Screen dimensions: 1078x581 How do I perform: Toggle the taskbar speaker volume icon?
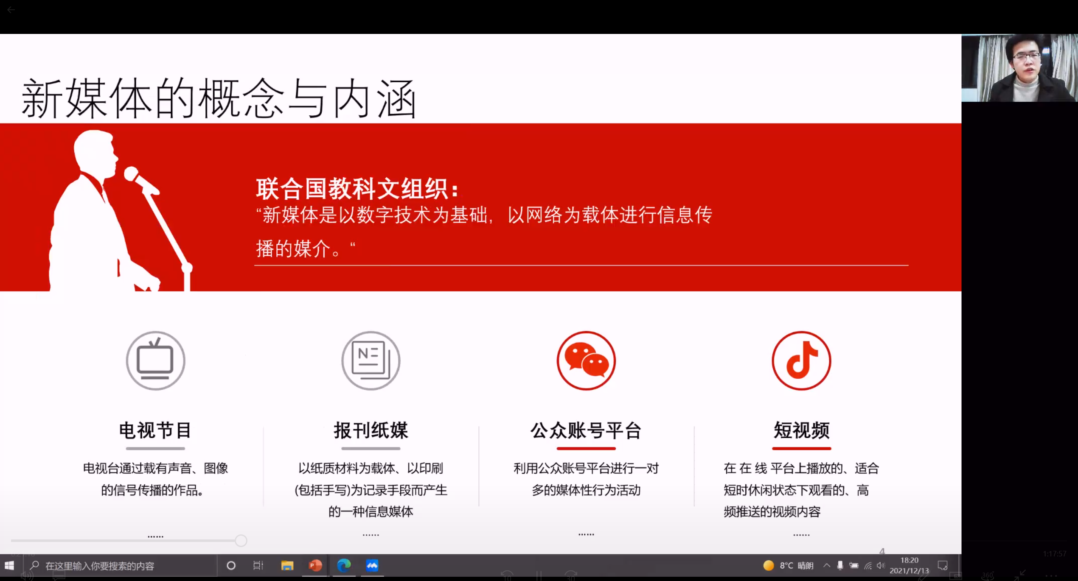point(881,566)
